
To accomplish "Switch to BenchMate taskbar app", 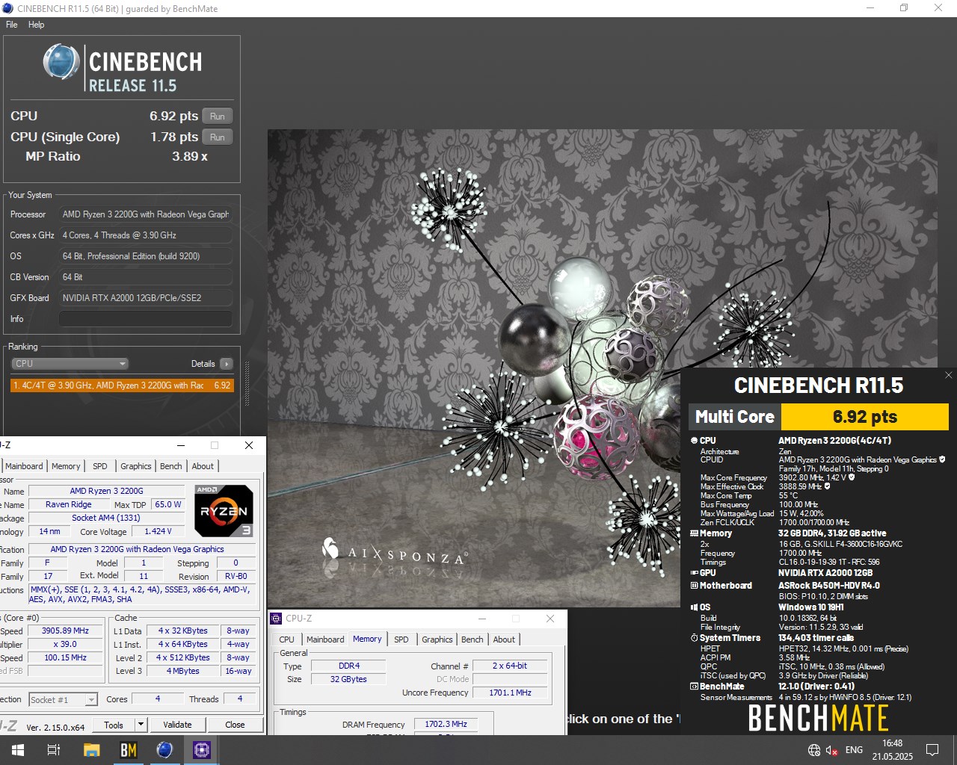I will (x=128, y=750).
